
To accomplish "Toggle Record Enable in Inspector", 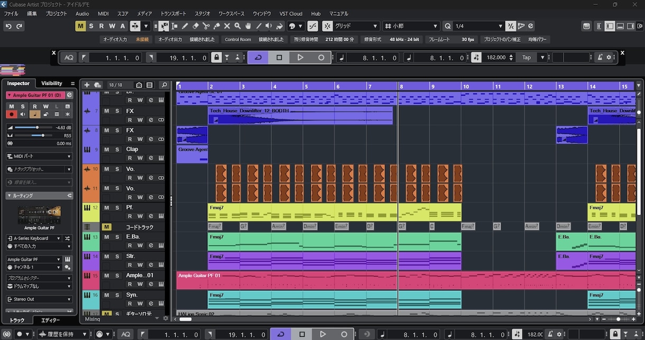I will tap(11, 114).
